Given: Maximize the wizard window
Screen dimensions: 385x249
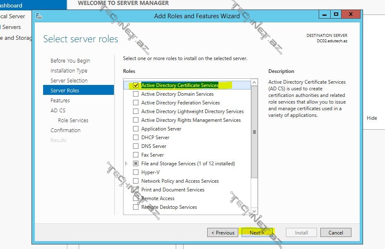Looking at the screenshot, I should [336, 14].
